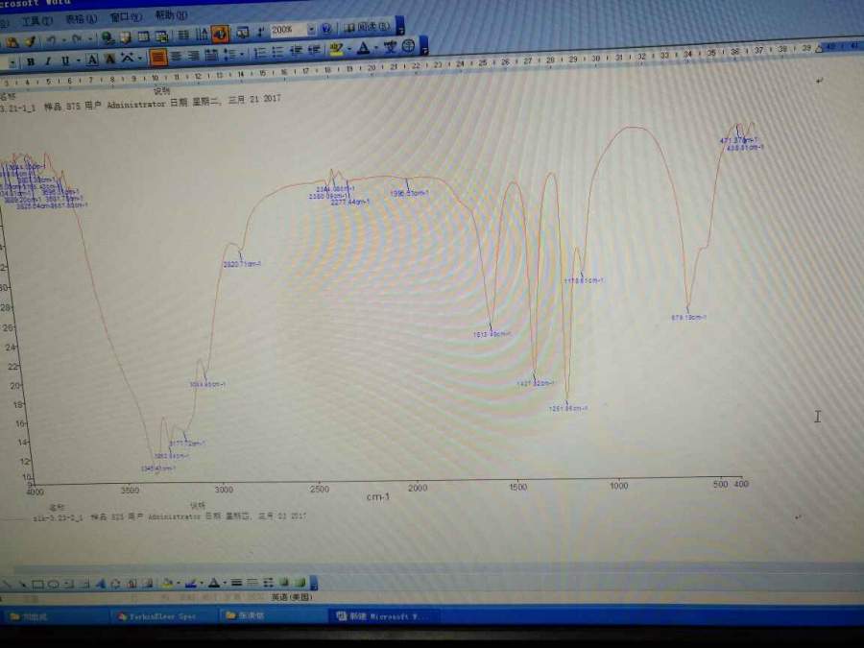
Task: Click the Drawing toolbar fill color bucket
Action: click(167, 583)
